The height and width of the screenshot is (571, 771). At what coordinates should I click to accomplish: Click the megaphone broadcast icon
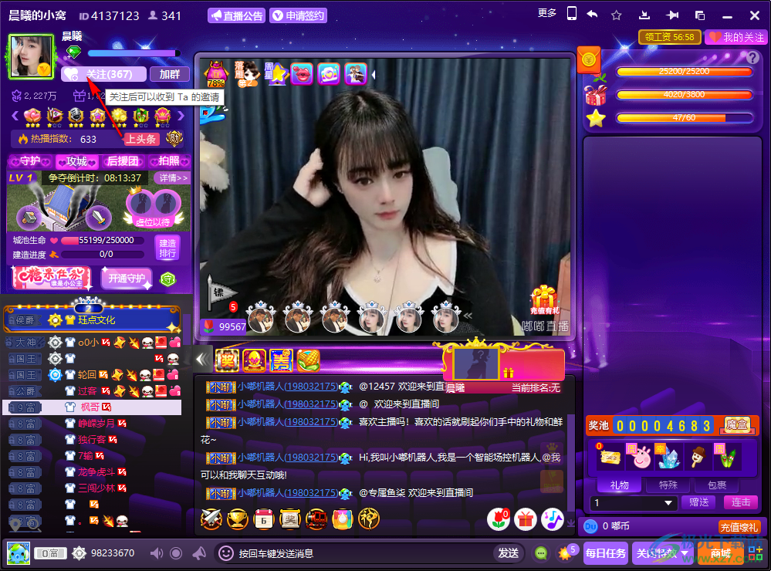click(199, 553)
